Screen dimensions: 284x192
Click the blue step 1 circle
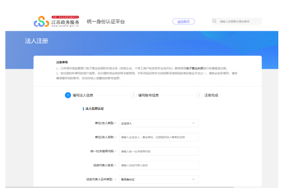pos(68,95)
